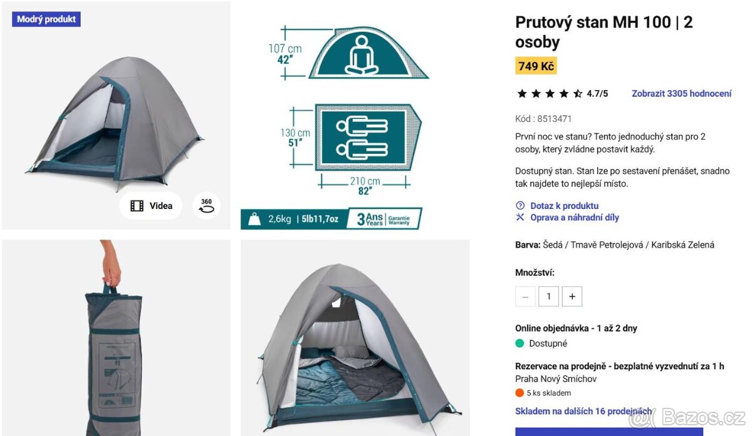Open the Zobrazit 3305 hodnocení link
752x436 pixels.
click(x=681, y=94)
